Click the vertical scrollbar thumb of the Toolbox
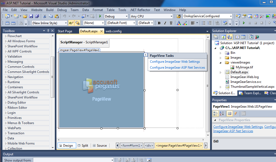The width and height of the screenshot is (276, 162). 52,77
